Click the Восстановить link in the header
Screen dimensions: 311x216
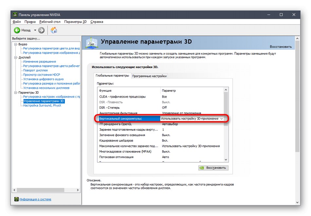[x=281, y=46]
